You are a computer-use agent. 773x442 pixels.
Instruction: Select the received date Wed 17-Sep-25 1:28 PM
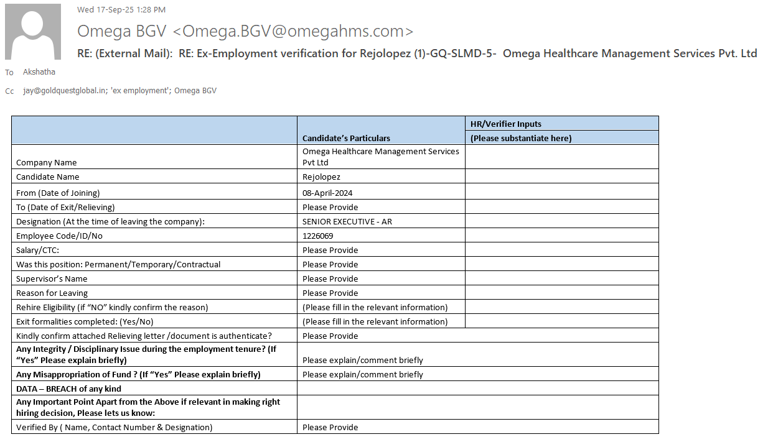[x=121, y=10]
